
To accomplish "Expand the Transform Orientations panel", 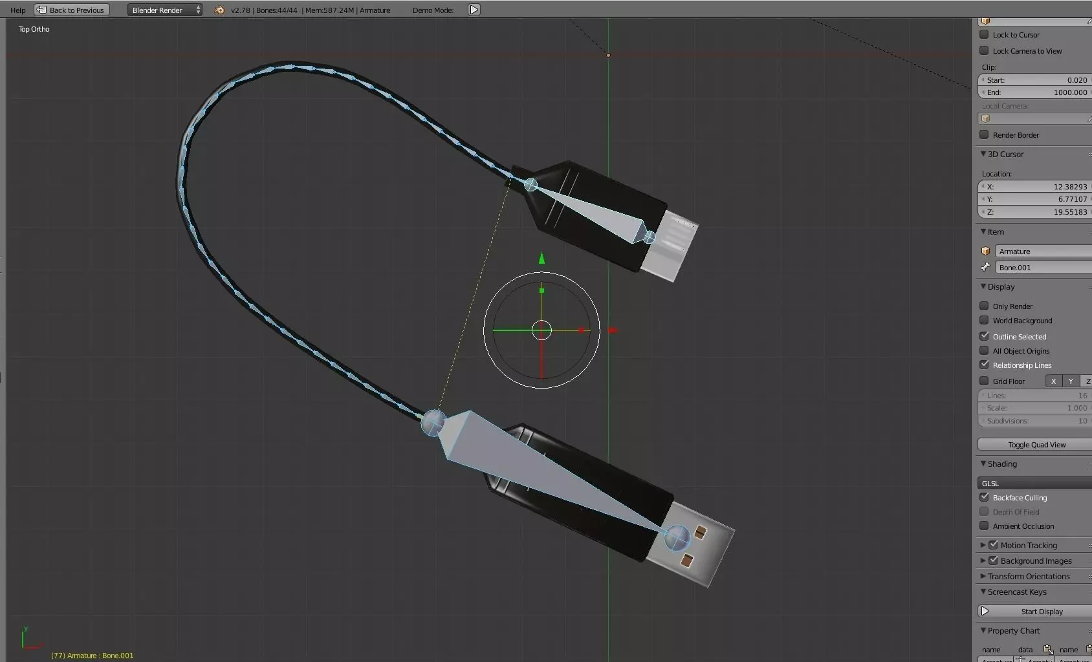I will pos(983,576).
